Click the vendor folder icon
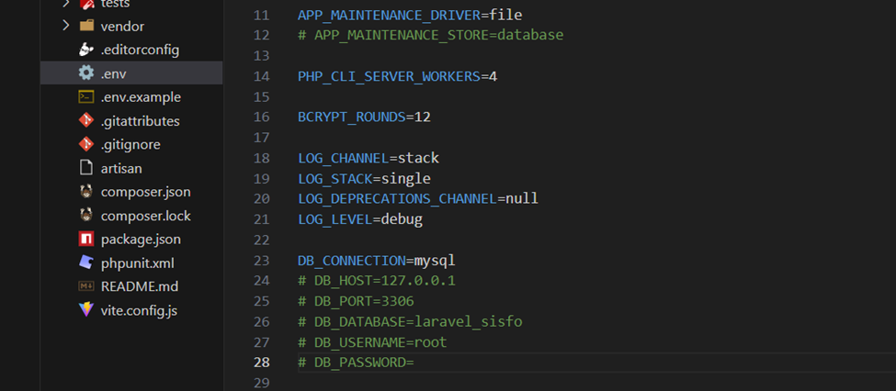 (86, 26)
